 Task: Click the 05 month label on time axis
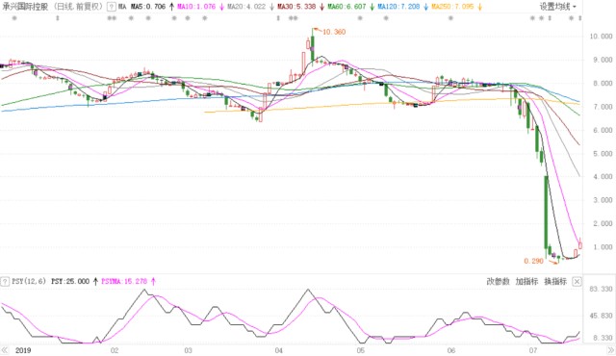coord(360,350)
